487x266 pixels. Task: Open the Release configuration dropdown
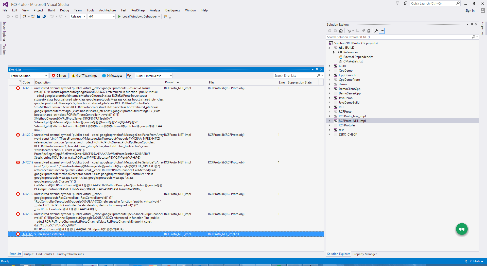pos(78,16)
